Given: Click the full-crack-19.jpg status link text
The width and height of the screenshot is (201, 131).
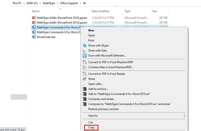Looking at the screenshot, I should [x=12, y=129].
